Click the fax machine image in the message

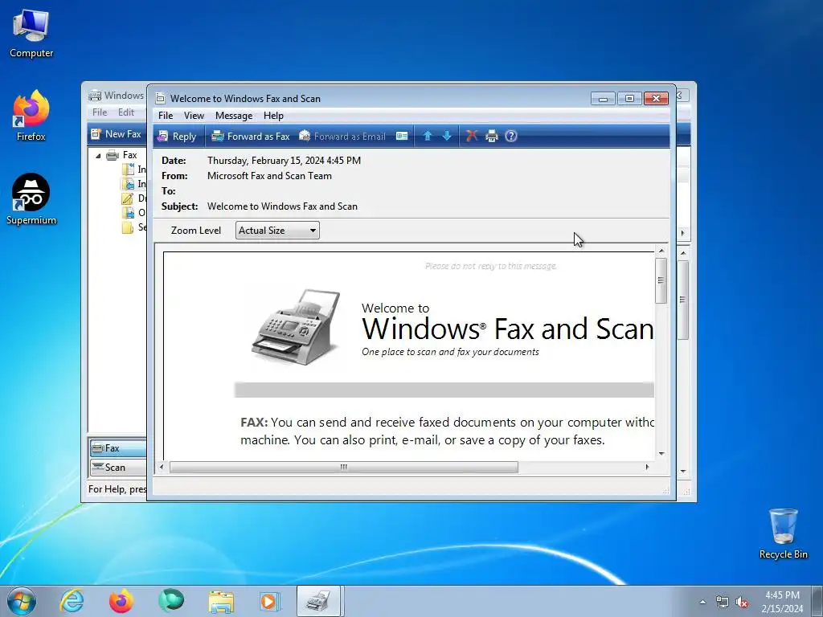tap(297, 326)
